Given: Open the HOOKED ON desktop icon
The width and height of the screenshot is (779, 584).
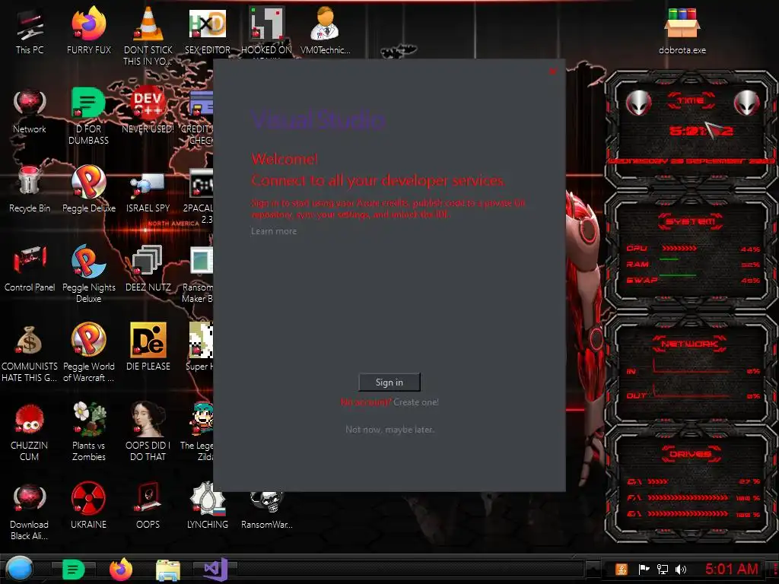Looking at the screenshot, I should tap(266, 30).
